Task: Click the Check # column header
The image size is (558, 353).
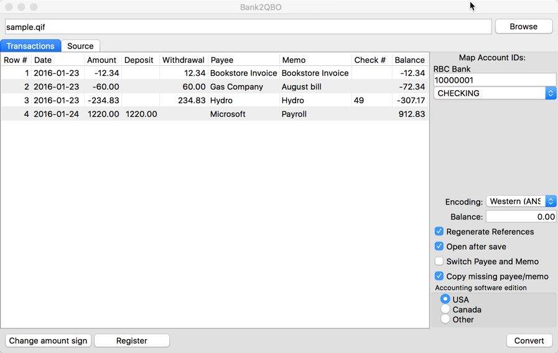Action: coord(371,60)
